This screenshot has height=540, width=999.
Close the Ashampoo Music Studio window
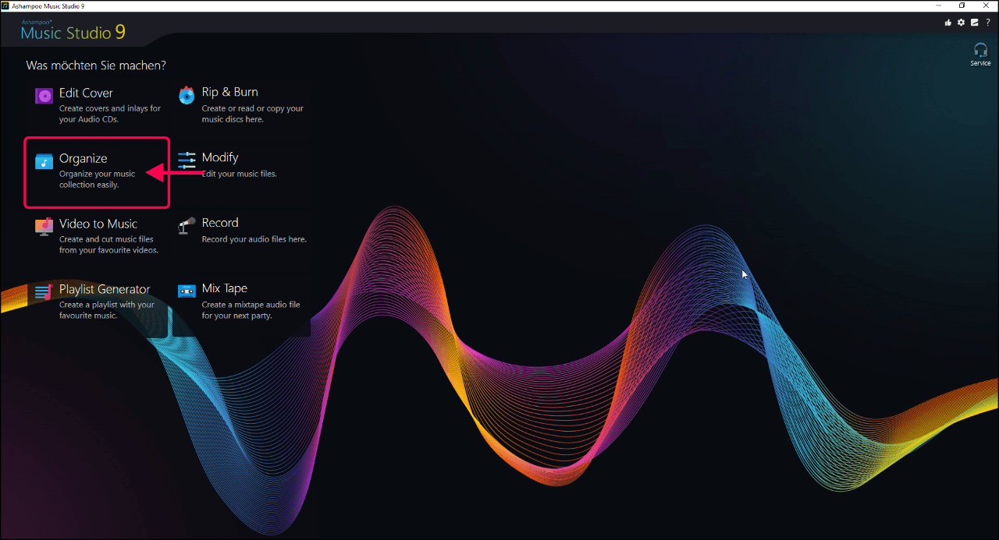pyautogui.click(x=987, y=5)
